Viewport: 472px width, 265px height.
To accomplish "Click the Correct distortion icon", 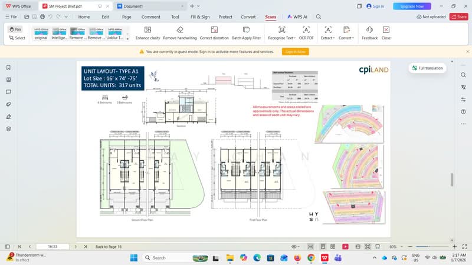I will click(x=214, y=30).
